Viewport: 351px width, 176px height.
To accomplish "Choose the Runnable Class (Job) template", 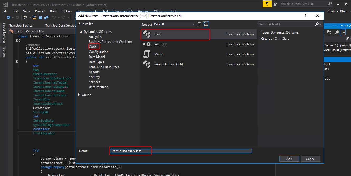I will click(x=168, y=64).
